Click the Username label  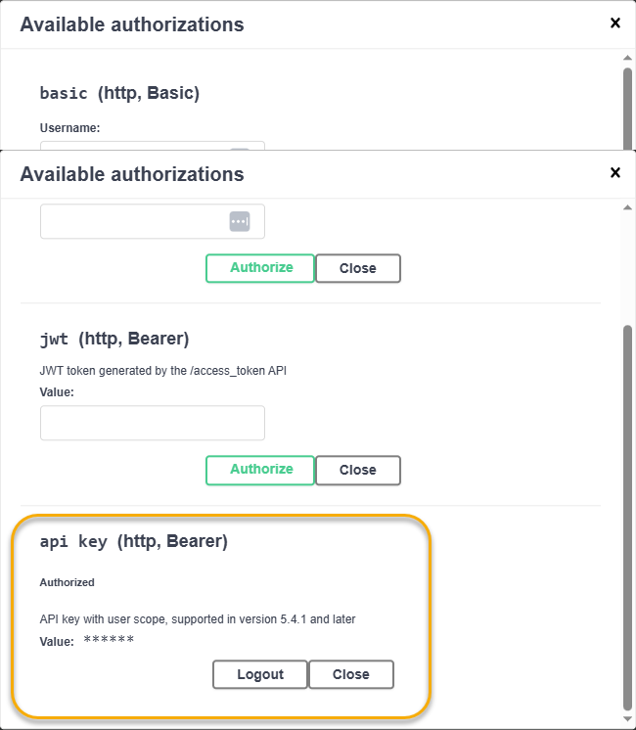coord(70,128)
